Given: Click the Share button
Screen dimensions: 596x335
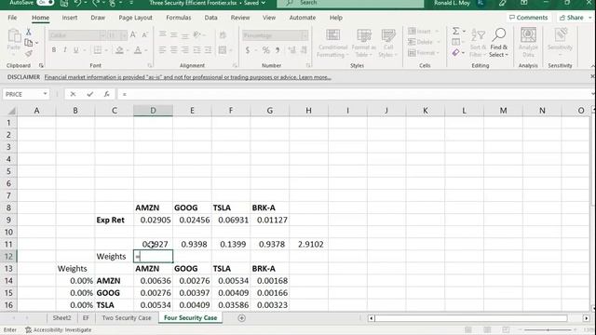Looking at the screenshot, I should (575, 18).
